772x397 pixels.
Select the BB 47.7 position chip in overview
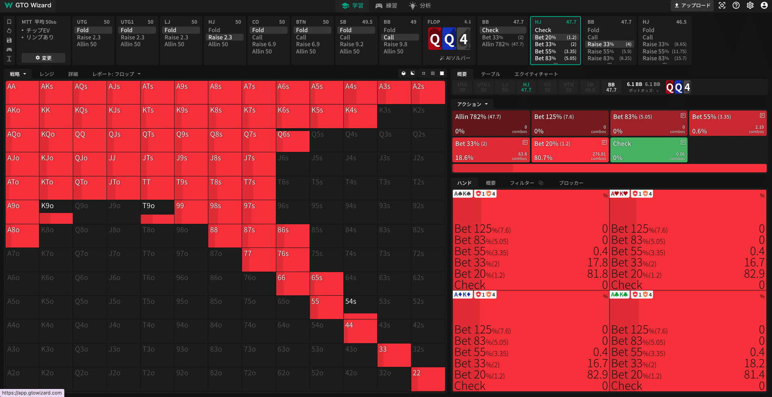pos(611,87)
